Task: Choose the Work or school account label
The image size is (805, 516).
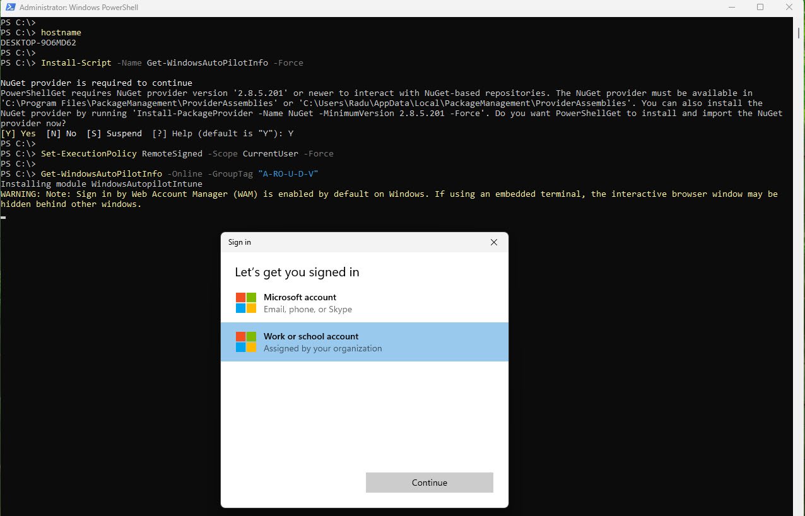Action: point(310,336)
